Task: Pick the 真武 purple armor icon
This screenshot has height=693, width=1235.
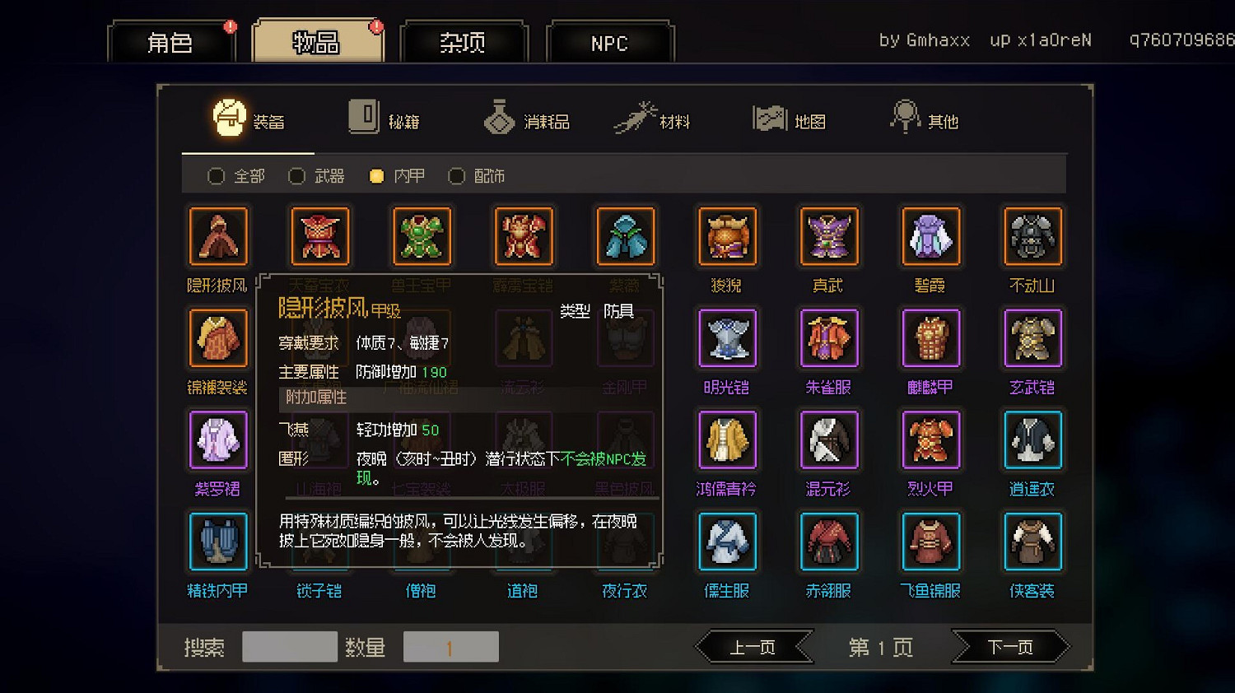Action: [829, 237]
